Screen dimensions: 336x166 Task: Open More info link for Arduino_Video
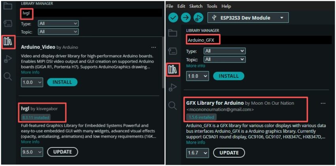tap(30, 72)
